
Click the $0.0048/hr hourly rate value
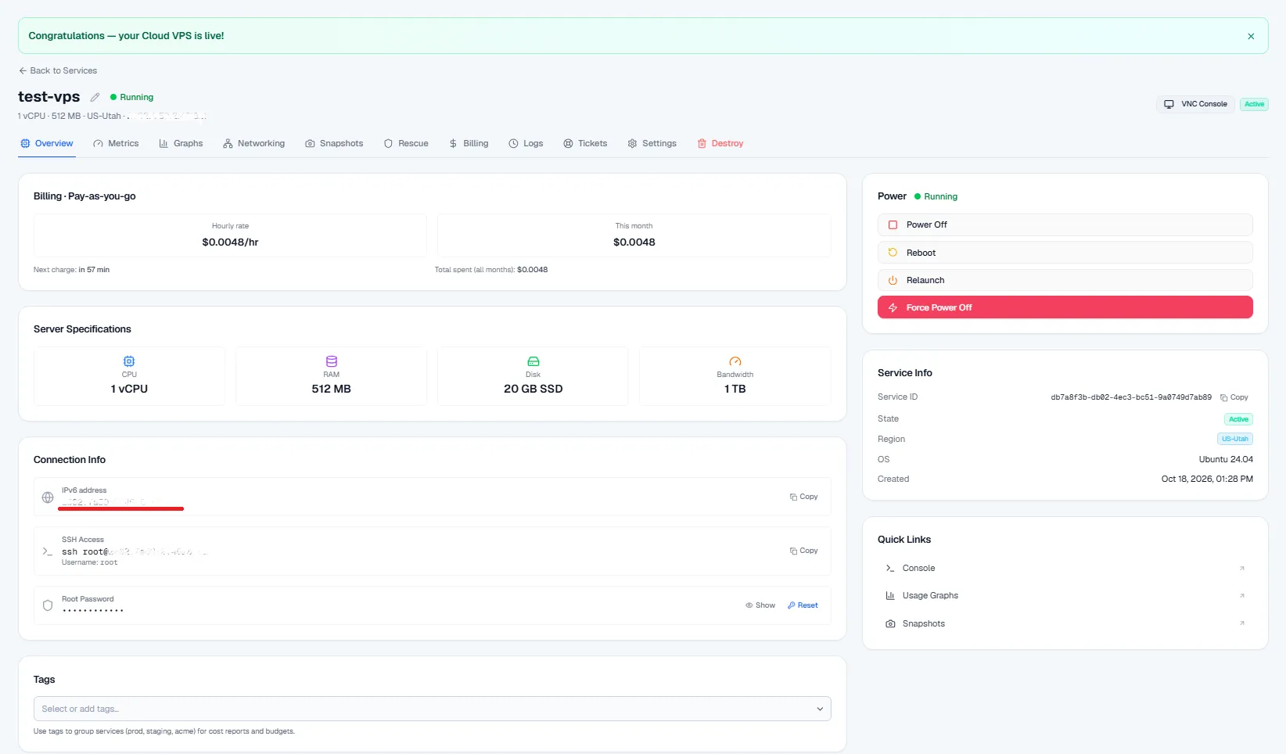[230, 242]
